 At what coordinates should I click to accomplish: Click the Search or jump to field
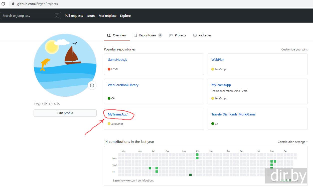[28, 16]
